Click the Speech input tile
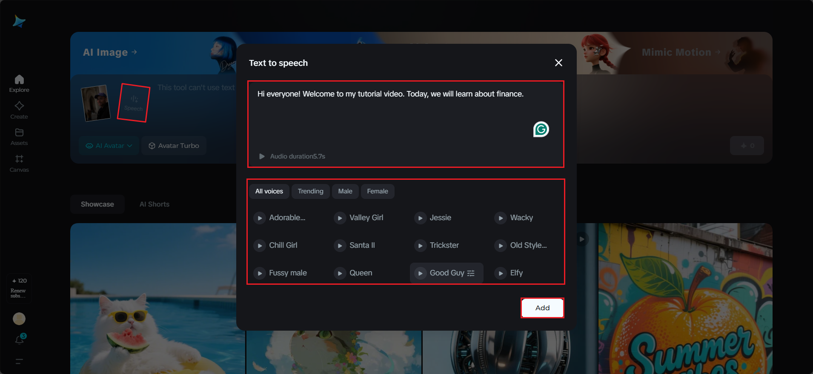813x374 pixels. pyautogui.click(x=134, y=103)
